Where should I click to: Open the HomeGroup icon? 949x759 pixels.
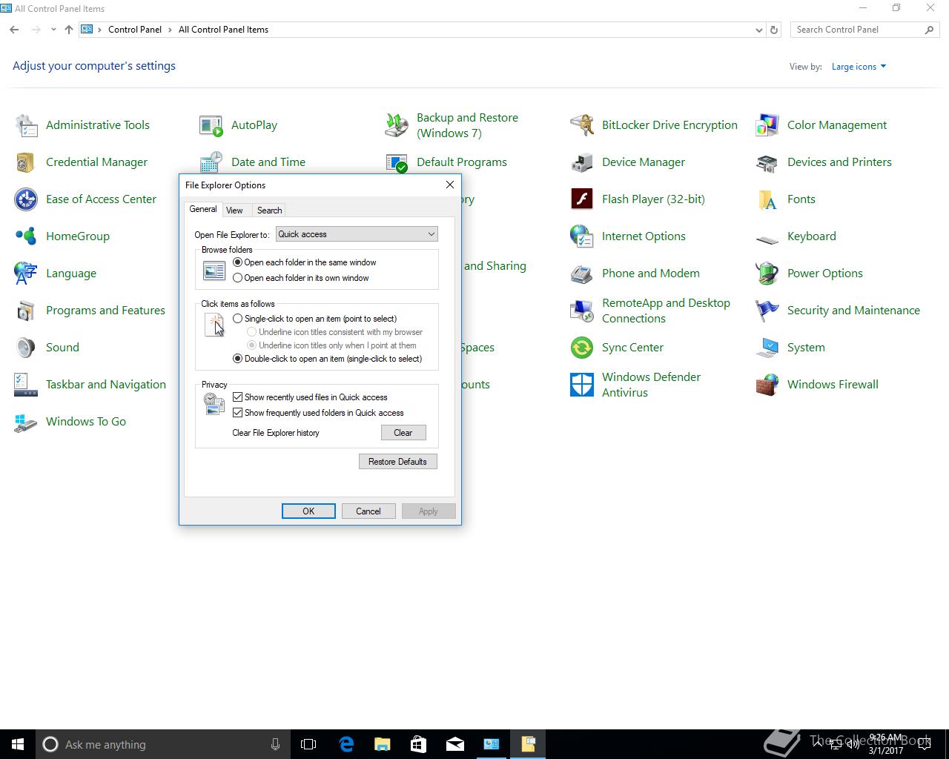tap(26, 236)
